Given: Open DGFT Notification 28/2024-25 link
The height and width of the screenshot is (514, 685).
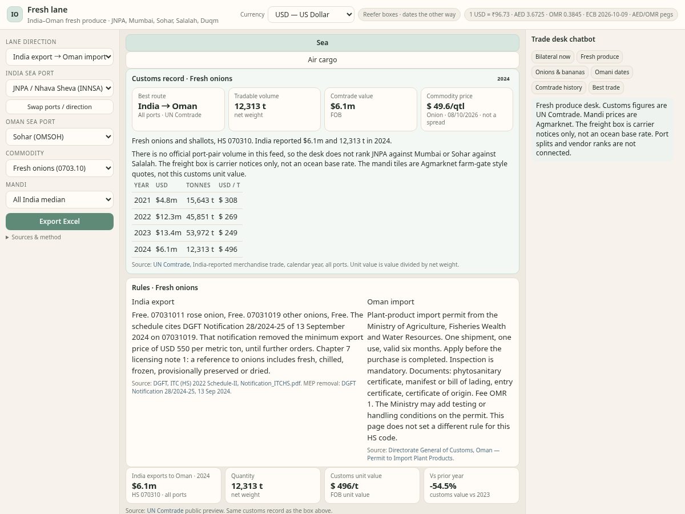Looking at the screenshot, I should (244, 387).
